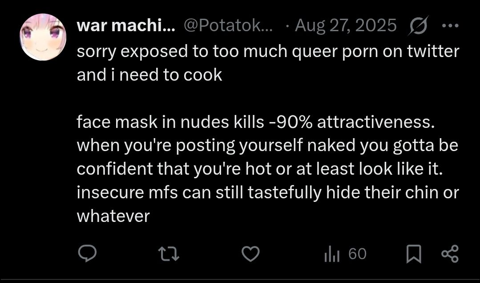Click the line starting "insecure mfs can still"

tap(268, 193)
